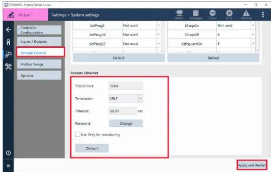This screenshot has width=271, height=172.
Task: Click the Motor status icon
Action: coord(179,15)
